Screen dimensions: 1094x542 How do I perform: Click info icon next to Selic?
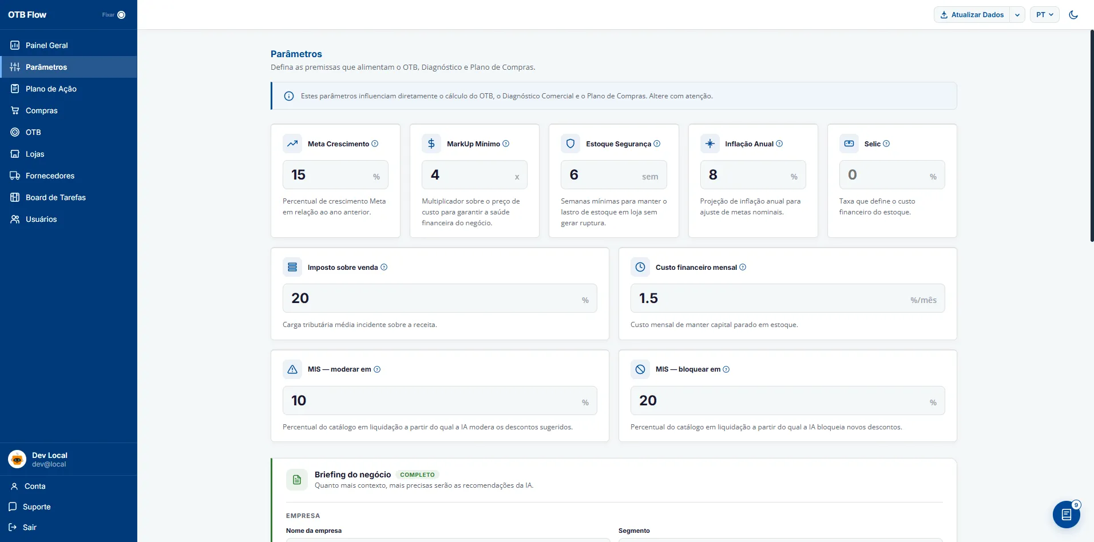click(x=886, y=144)
